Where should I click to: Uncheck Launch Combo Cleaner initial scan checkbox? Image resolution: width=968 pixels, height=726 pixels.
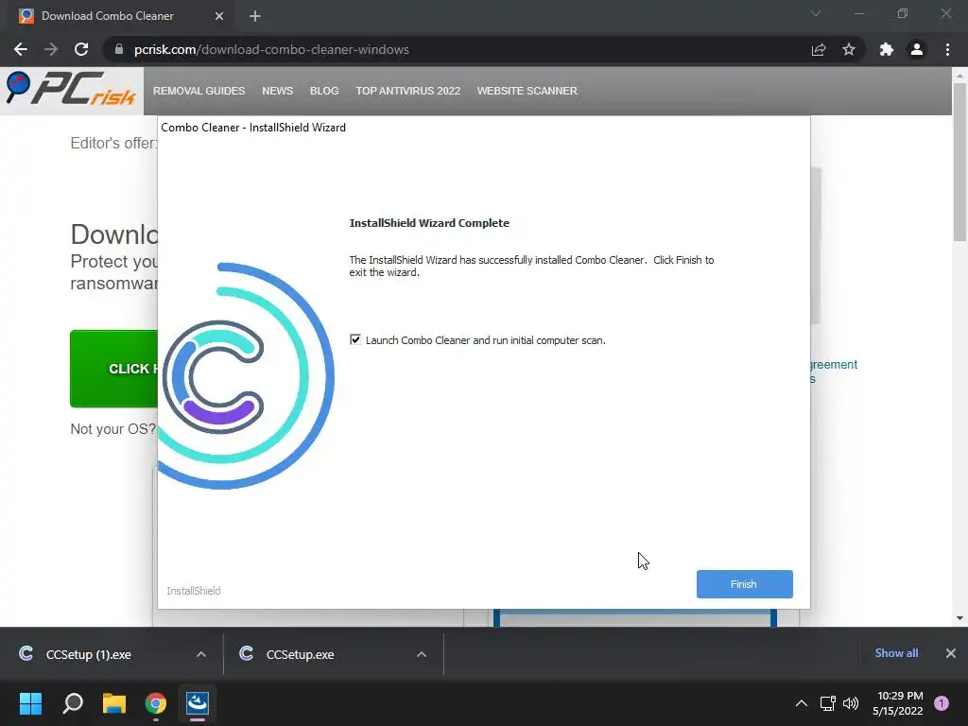pyautogui.click(x=355, y=339)
